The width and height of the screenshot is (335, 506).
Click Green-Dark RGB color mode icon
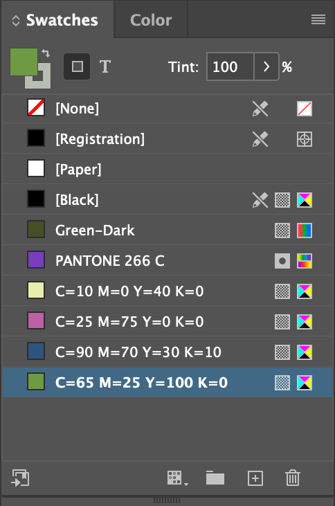tap(305, 231)
